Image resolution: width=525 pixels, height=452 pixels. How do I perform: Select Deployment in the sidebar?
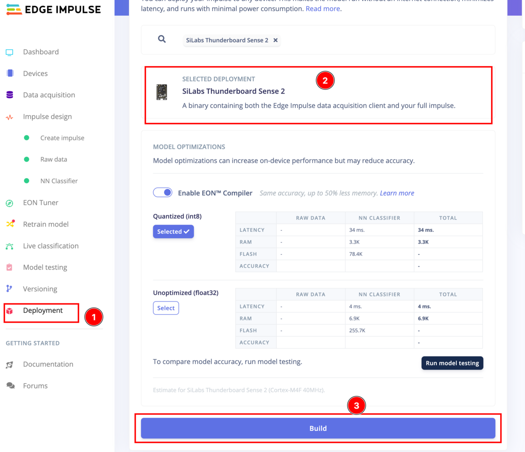coord(43,311)
